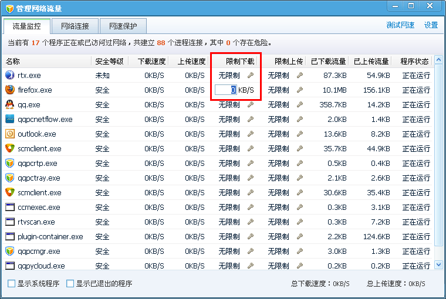Edit upload limit wrench for outlook.exe
This screenshot has height=299, width=446.
(x=300, y=134)
